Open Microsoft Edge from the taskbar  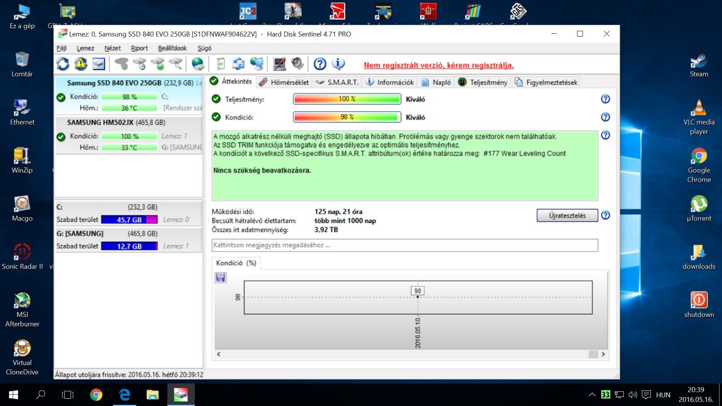125,395
